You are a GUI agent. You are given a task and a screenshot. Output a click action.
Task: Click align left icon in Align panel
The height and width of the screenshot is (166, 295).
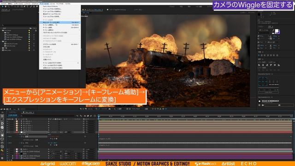pos(259,65)
